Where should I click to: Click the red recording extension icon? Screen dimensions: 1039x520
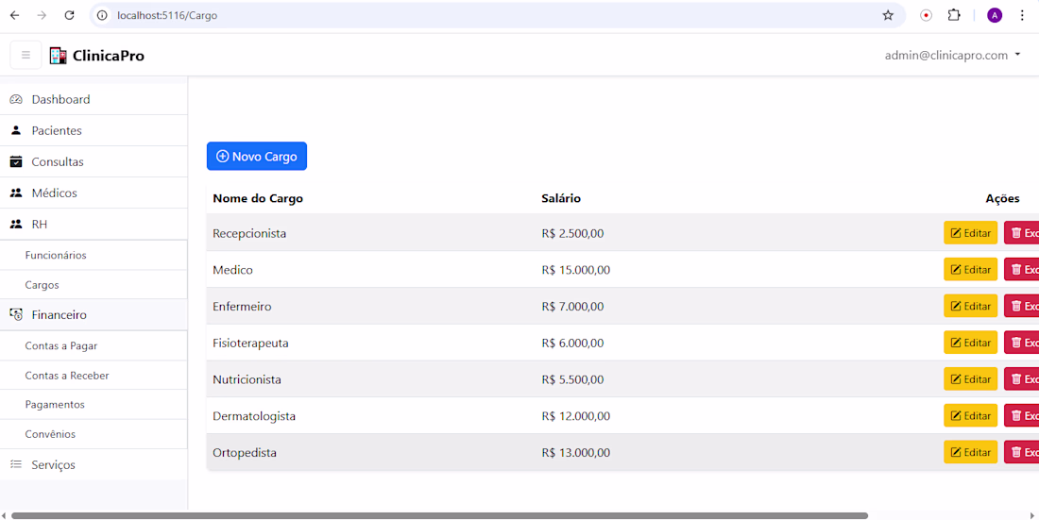click(927, 15)
